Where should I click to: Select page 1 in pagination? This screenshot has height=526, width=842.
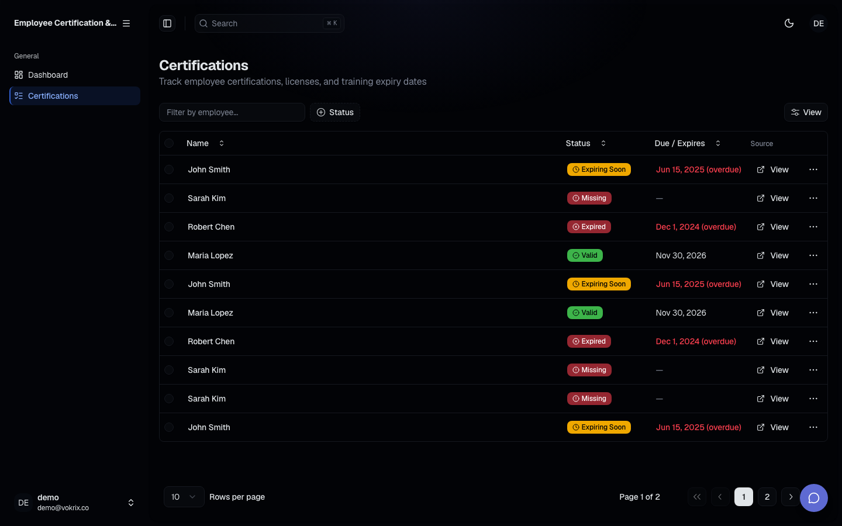(744, 497)
